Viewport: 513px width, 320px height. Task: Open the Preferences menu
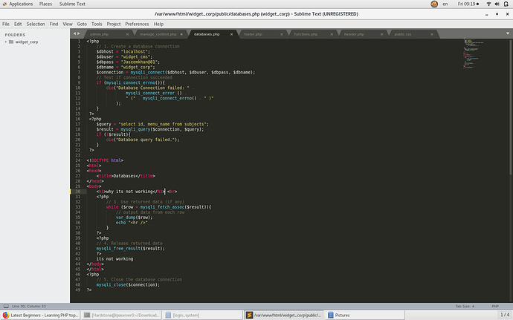point(137,25)
